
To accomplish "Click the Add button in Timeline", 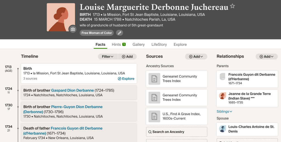I will click(127, 56).
